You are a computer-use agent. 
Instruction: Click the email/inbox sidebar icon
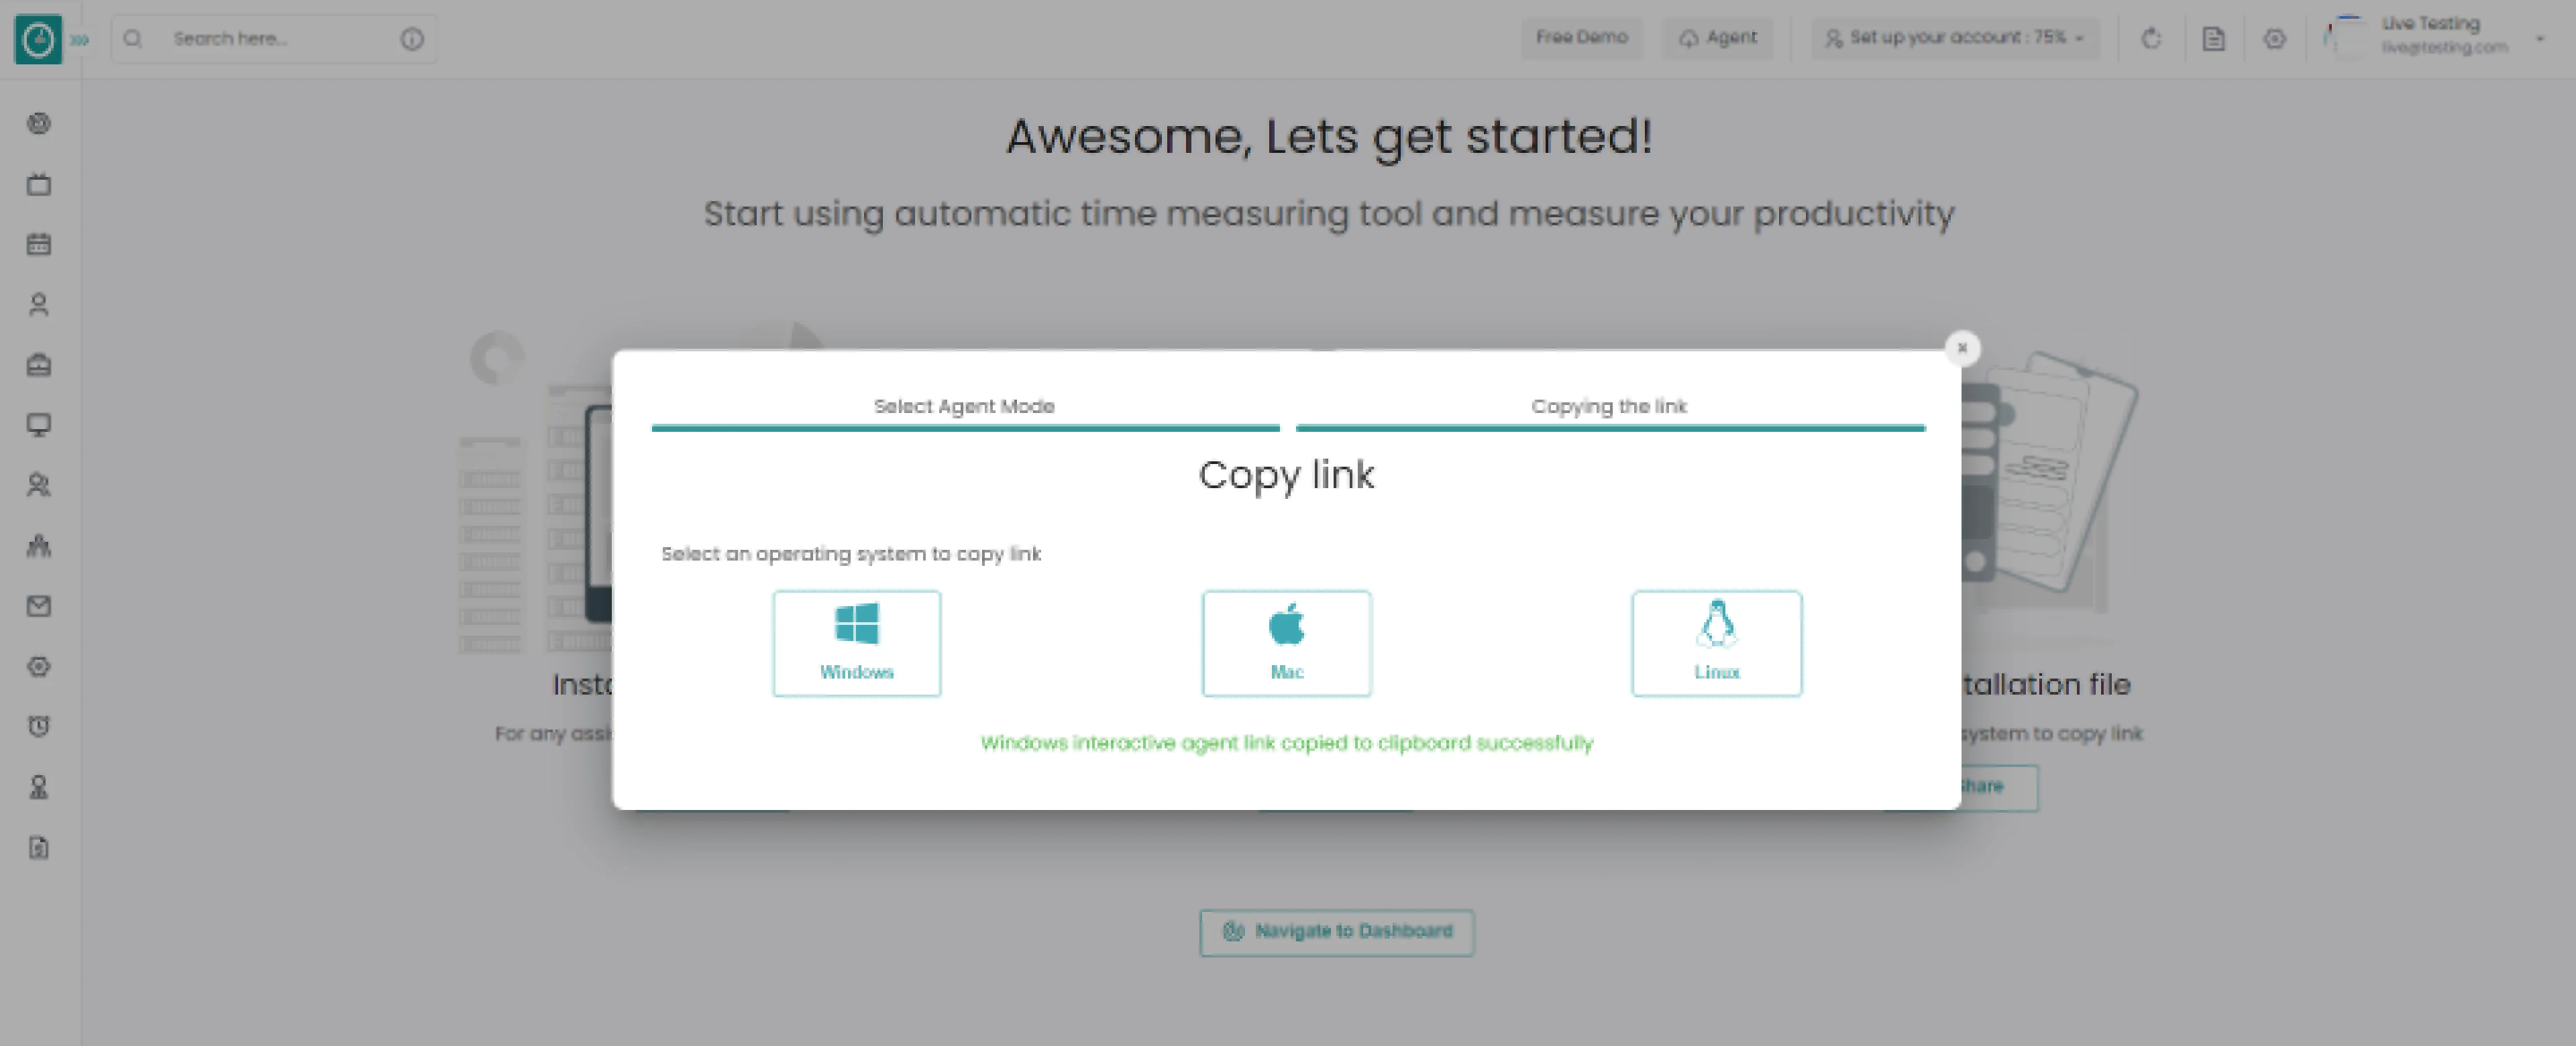click(x=40, y=607)
